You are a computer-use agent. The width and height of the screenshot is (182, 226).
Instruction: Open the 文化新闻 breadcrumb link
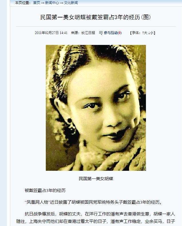[x=71, y=3]
